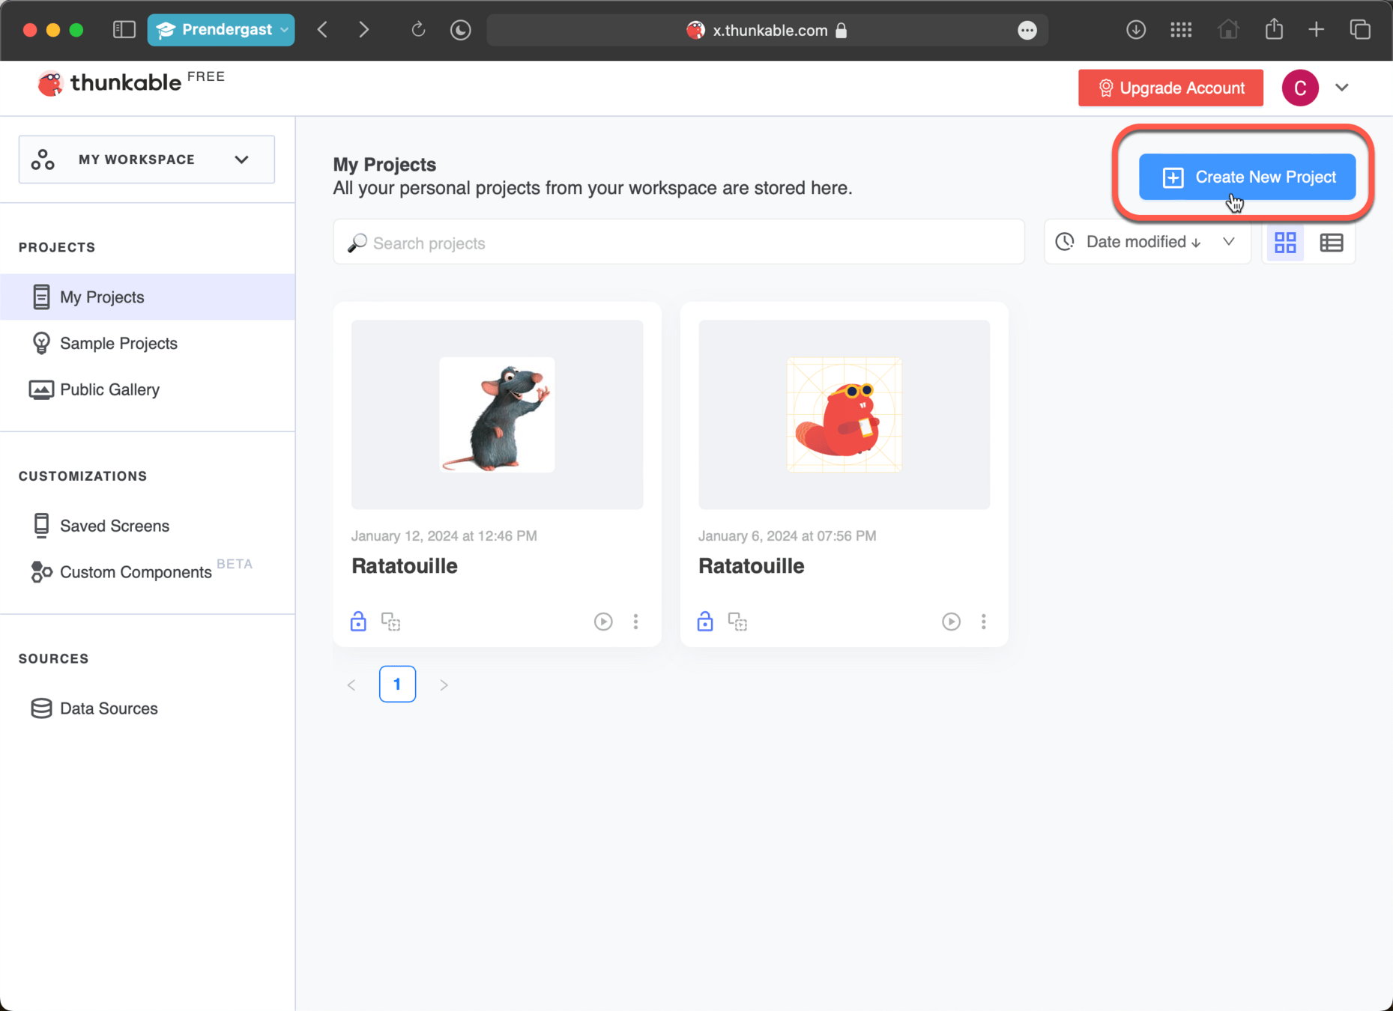Switch to list view layout
This screenshot has height=1011, width=1393.
1332,242
